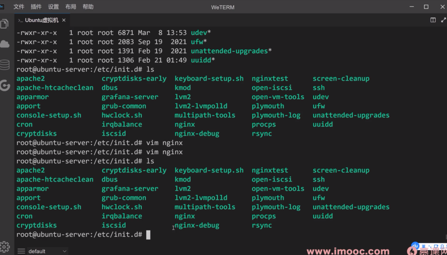Click the hamburger icon beside default
This screenshot has width=447, height=255.
click(21, 251)
